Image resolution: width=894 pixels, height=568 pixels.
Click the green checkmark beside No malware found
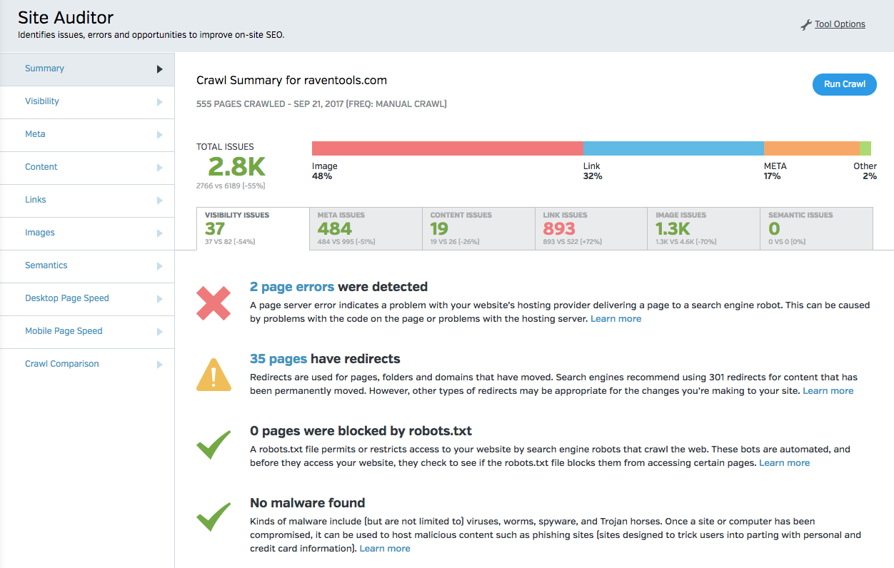point(214,517)
